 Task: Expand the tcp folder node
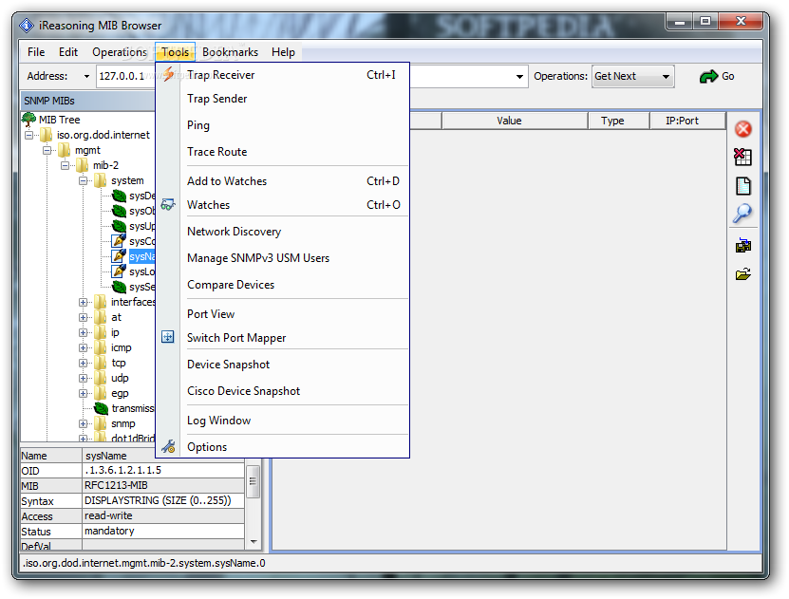pos(84,364)
